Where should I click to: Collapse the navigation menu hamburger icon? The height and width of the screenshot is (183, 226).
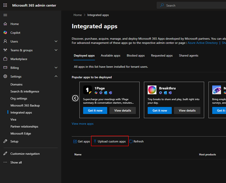tap(5, 15)
